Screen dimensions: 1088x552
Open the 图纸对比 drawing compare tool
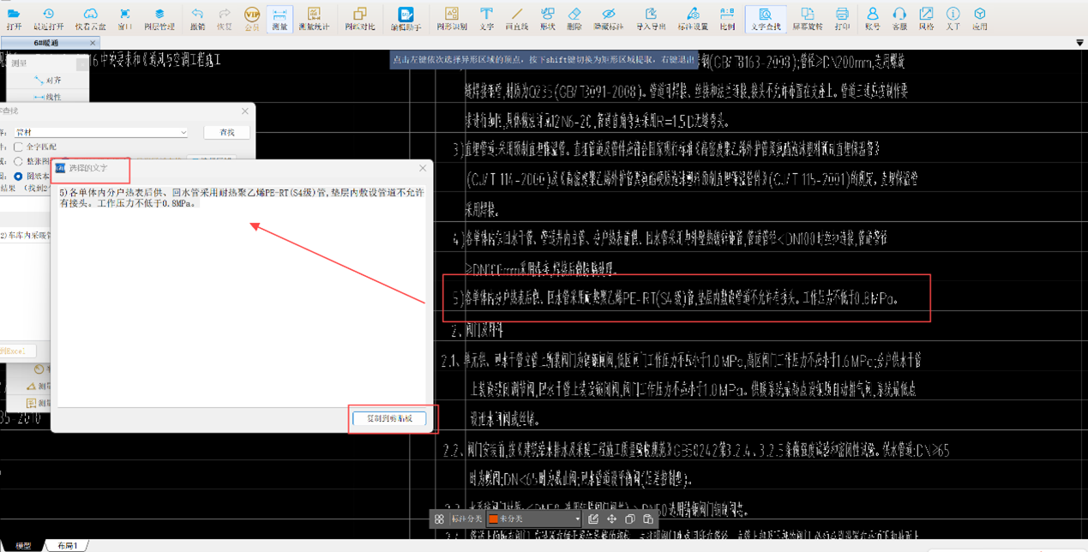point(359,18)
